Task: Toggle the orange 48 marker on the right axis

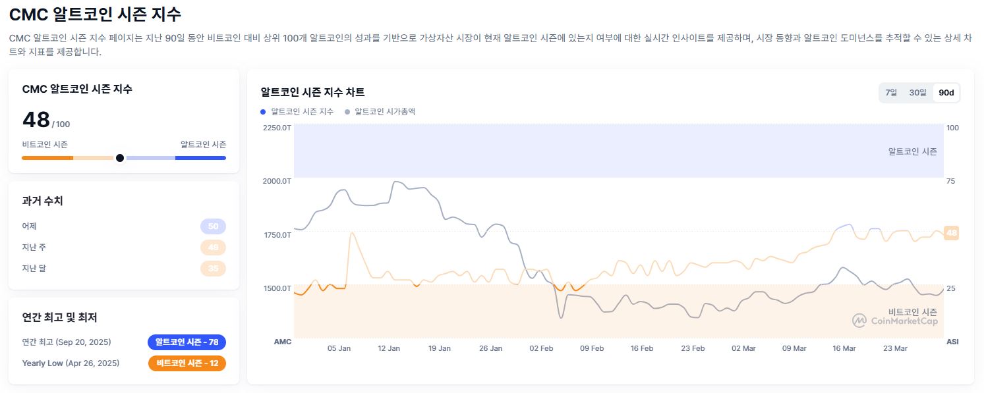Action: point(951,232)
